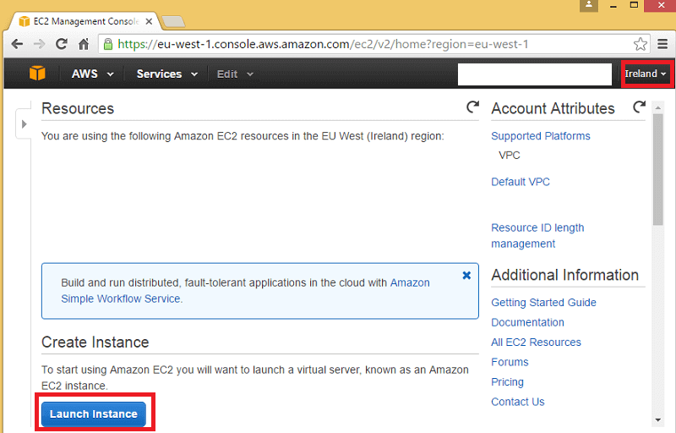Open the Getting Started Guide link
The width and height of the screenshot is (676, 433).
click(x=543, y=302)
